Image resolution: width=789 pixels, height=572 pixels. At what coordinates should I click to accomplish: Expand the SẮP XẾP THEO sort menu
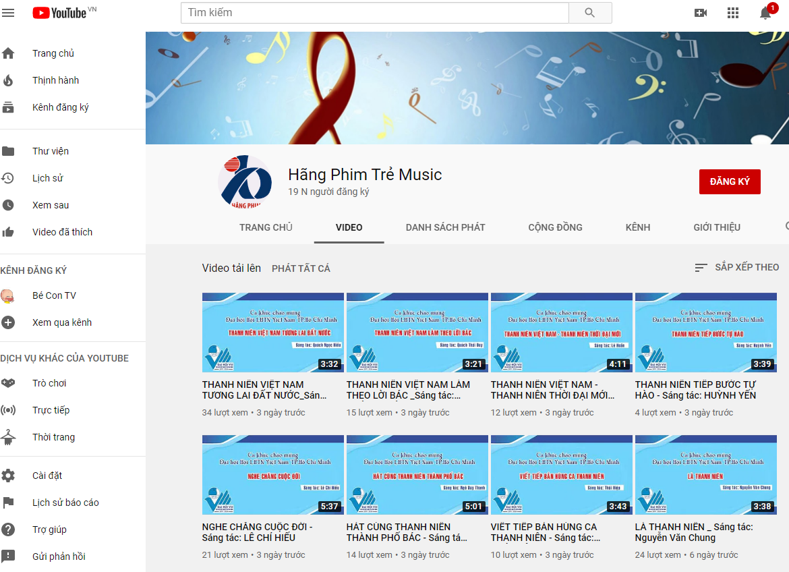737,268
